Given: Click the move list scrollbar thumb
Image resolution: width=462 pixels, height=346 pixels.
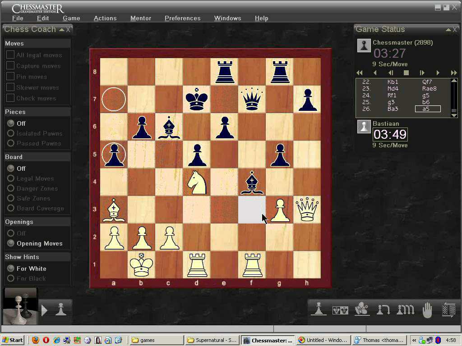Looking at the screenshot, I should click(454, 111).
